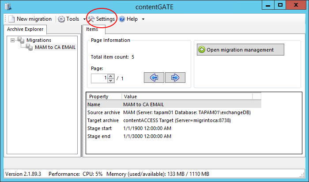Click the value 1/1/3000 12:00:00 AM

pos(147,136)
